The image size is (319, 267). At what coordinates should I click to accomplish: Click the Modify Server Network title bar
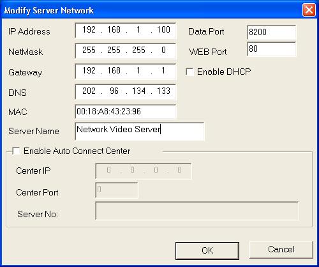tap(149, 10)
